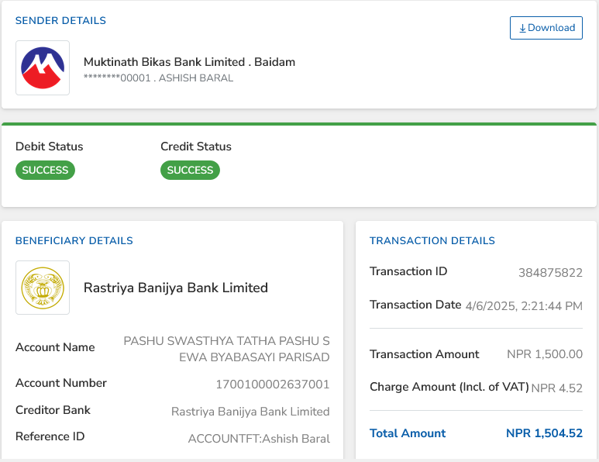Click the Rastriya Banijya Bank logo
The image size is (599, 462).
(x=43, y=288)
